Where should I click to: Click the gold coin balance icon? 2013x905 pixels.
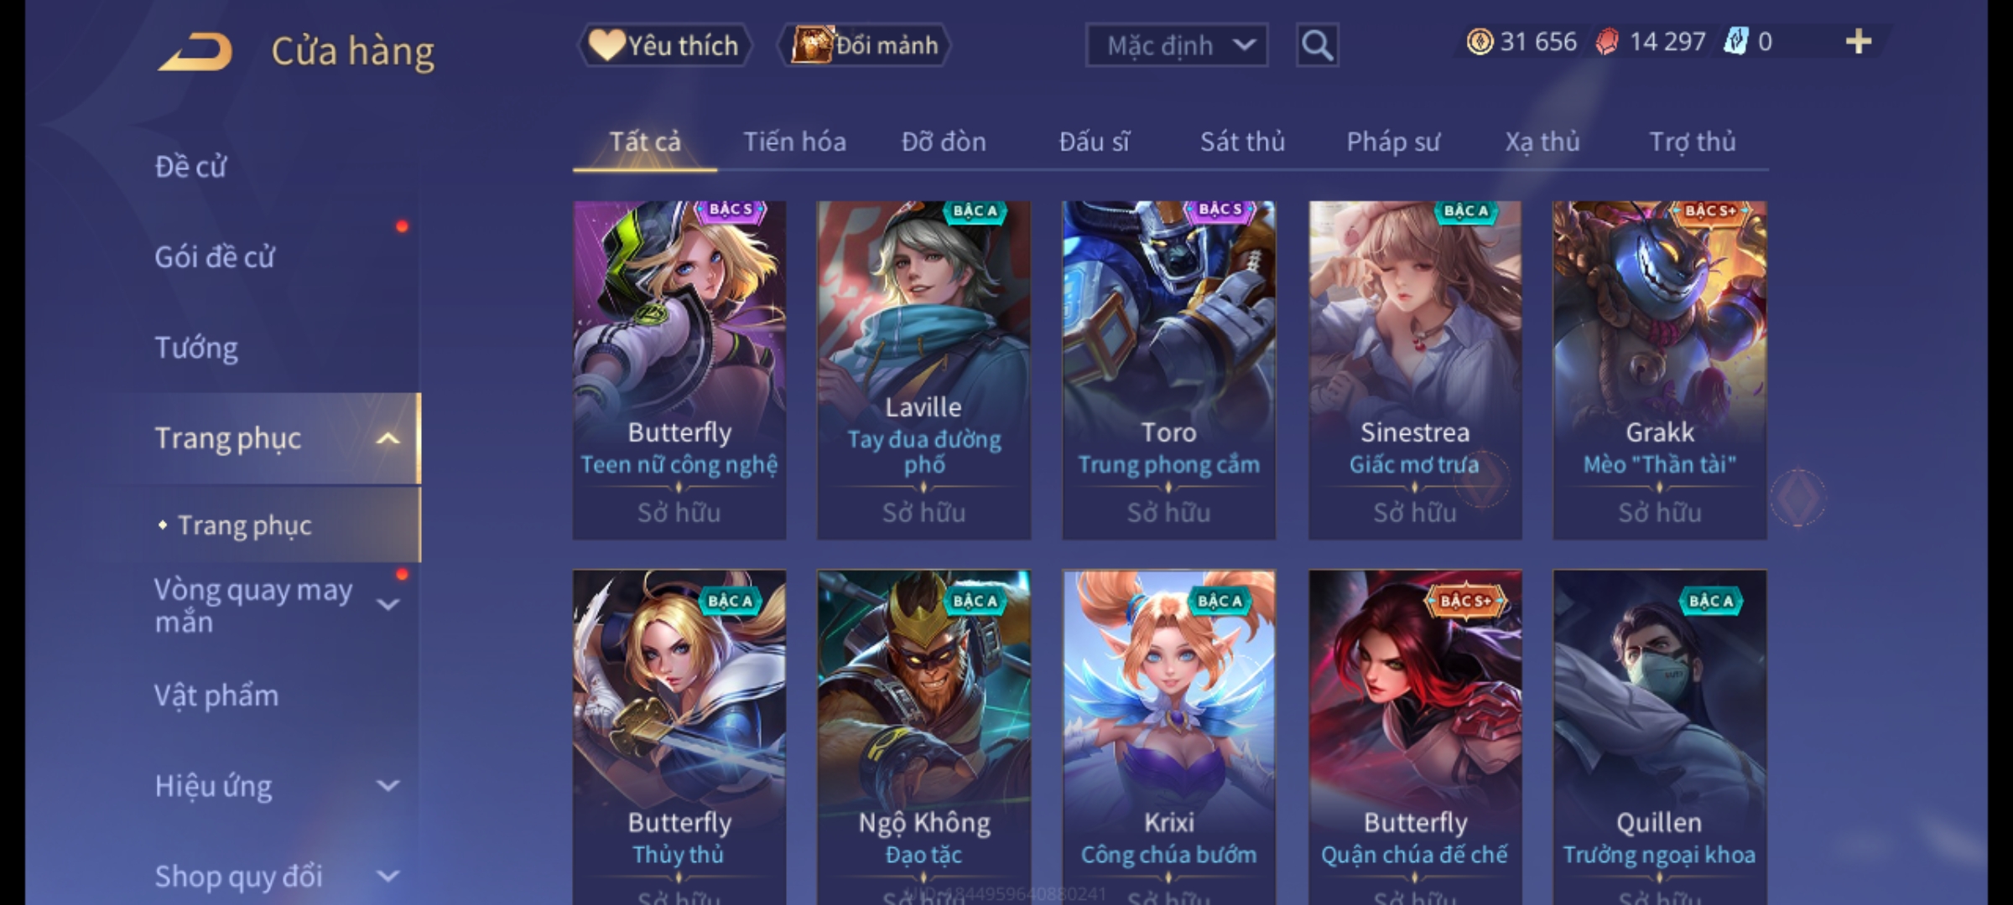tap(1480, 42)
